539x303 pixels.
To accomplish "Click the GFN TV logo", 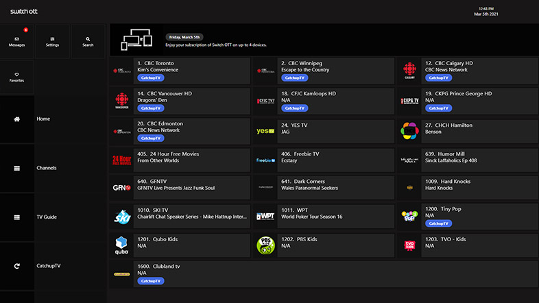I will pos(121,188).
